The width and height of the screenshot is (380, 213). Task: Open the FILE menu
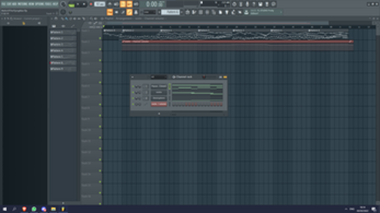(x=3, y=4)
